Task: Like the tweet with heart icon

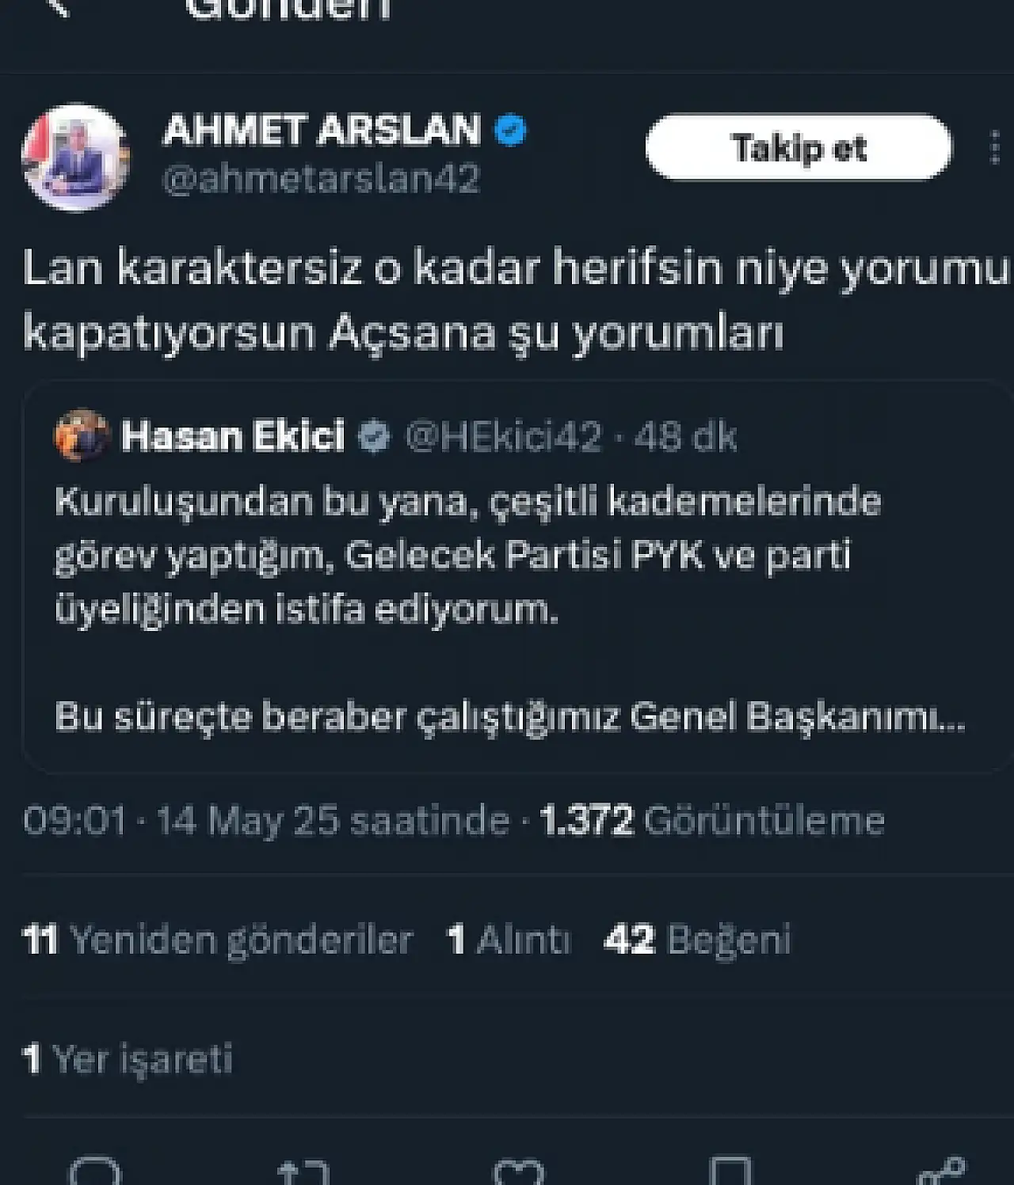Action: (x=519, y=1173)
